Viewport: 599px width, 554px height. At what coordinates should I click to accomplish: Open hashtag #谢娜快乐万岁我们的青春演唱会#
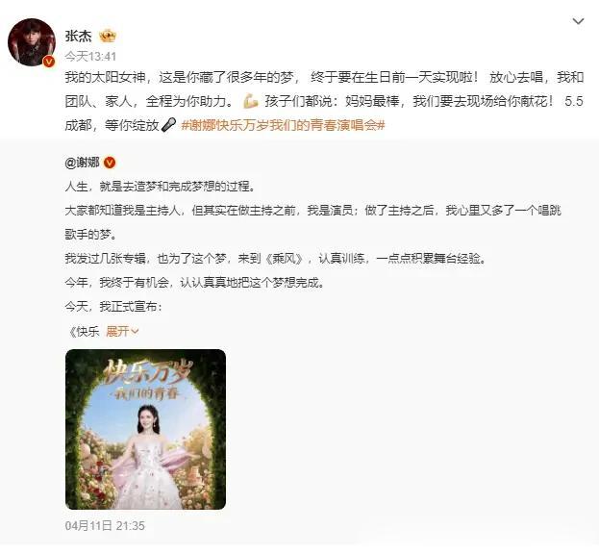click(x=283, y=125)
